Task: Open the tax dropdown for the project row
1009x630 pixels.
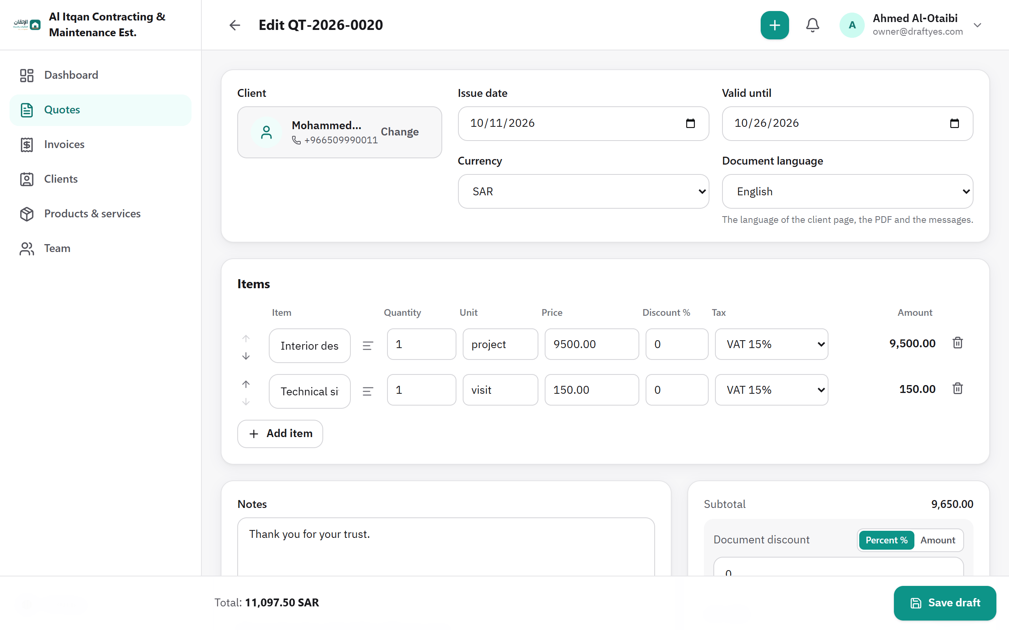Action: pyautogui.click(x=771, y=344)
